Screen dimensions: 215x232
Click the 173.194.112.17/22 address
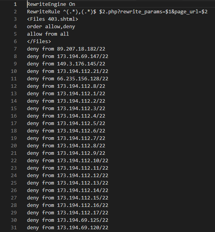[x=82, y=213]
